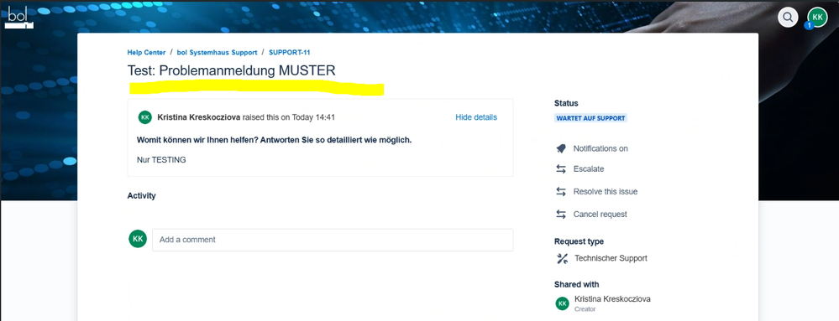This screenshot has height=321, width=839.
Task: Open the KK profile avatar menu
Action: coord(817,17)
